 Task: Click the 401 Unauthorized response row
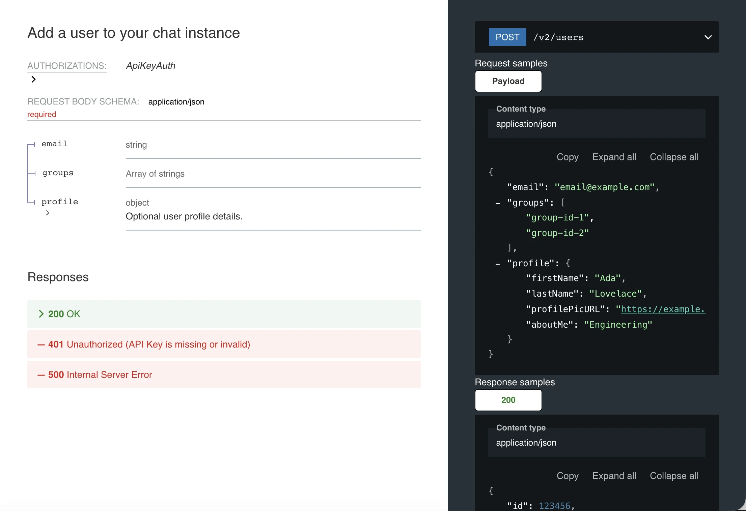[x=224, y=344]
